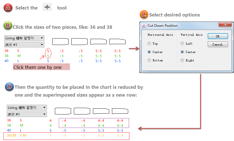
Task: Click the green quantity 5 for size 38
Action: pyautogui.click(x=48, y=56)
